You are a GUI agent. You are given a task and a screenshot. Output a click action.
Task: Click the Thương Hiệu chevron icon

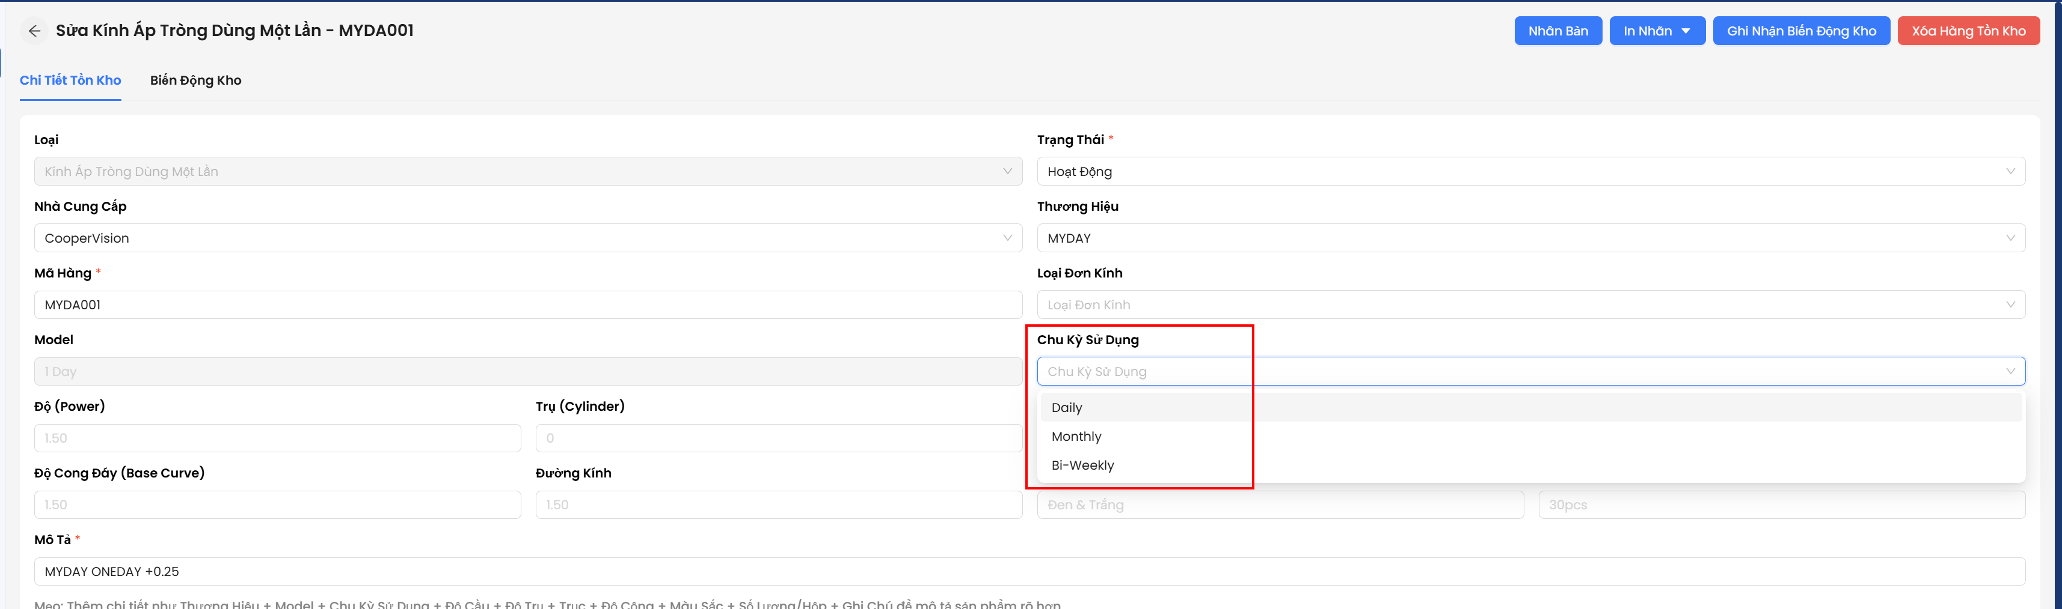click(2010, 238)
